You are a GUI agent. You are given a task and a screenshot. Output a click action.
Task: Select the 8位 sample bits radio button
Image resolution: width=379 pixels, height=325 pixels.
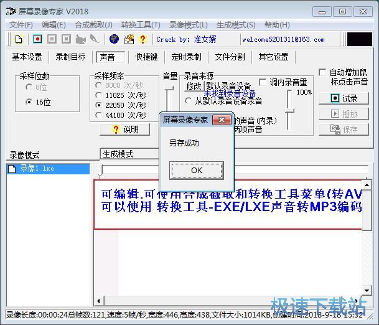(x=29, y=87)
